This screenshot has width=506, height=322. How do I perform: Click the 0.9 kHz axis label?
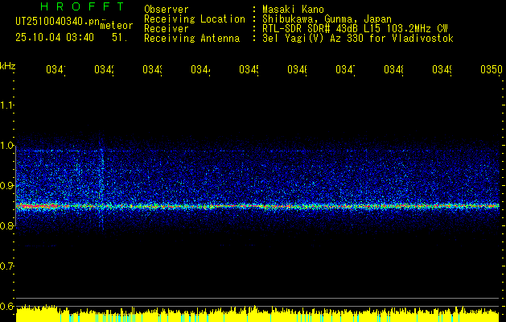(x=6, y=185)
